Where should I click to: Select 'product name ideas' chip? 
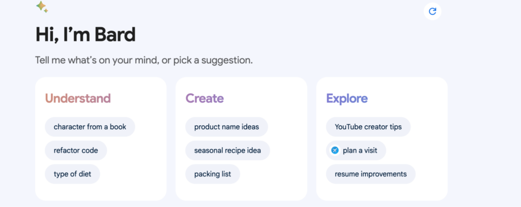[x=226, y=127]
